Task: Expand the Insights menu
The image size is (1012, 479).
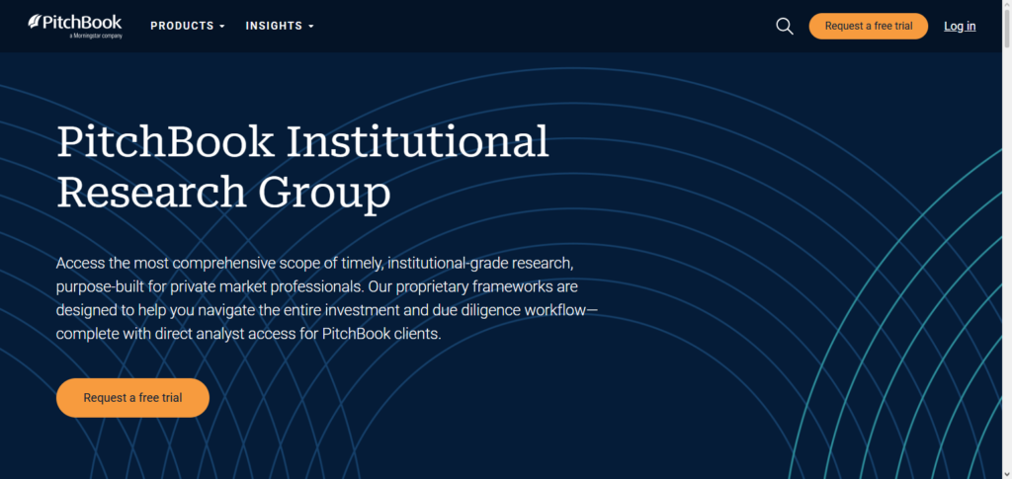Action: pos(280,26)
